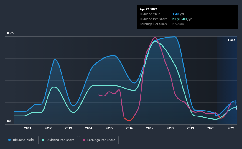Click the Earnings Per Share No data row
Image resolution: width=242 pixels, height=149 pixels.
(x=187, y=24)
